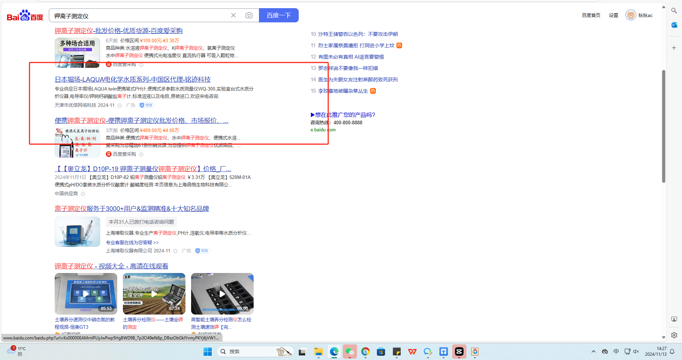Viewport: 682px width, 360px height.
Task: Add a sidebar app with plus icon
Action: 674,48
